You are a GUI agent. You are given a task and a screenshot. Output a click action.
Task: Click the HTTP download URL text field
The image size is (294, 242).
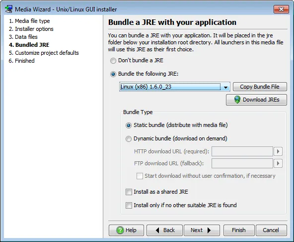[x=242, y=151]
